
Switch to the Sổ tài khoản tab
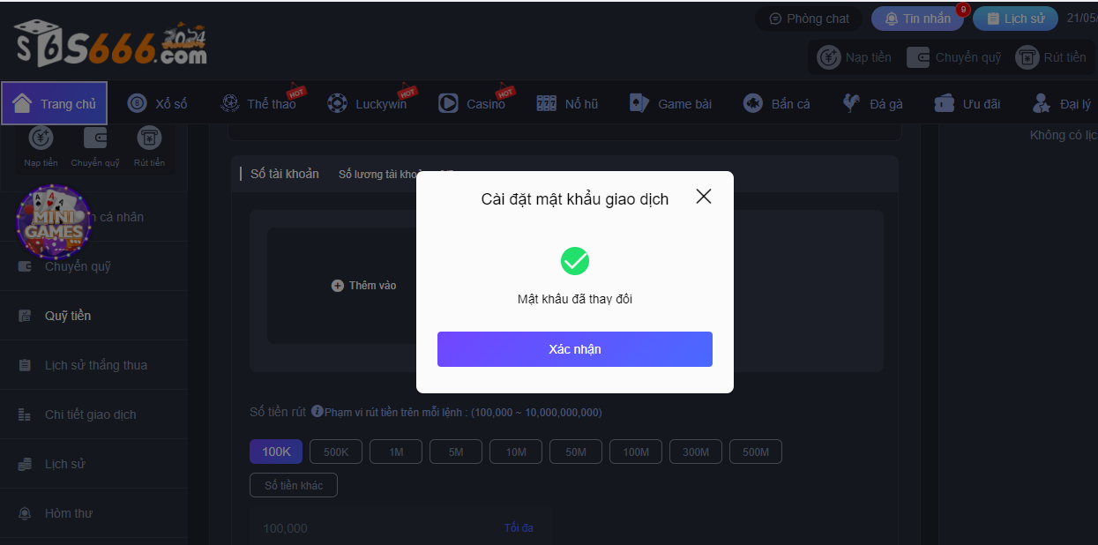(284, 174)
